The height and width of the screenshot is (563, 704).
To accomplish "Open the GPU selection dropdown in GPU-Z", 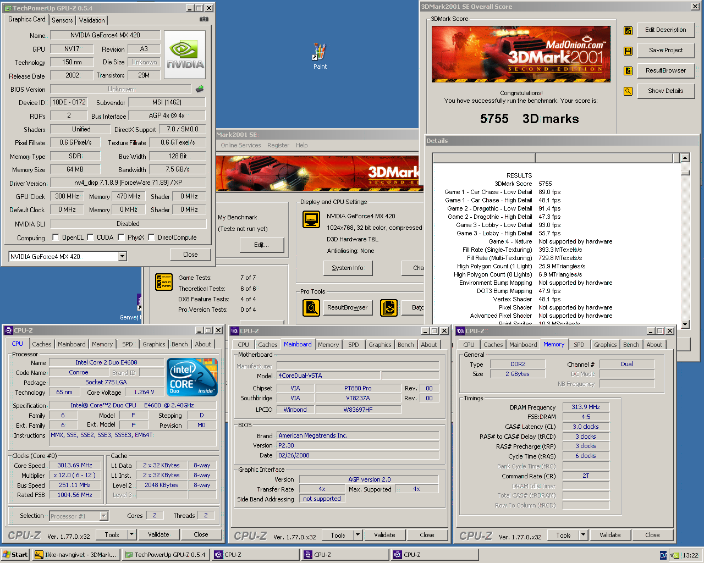I will tap(123, 256).
